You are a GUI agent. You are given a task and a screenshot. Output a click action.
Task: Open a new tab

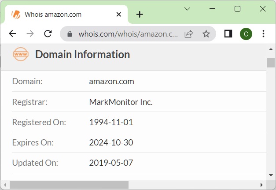(x=140, y=15)
